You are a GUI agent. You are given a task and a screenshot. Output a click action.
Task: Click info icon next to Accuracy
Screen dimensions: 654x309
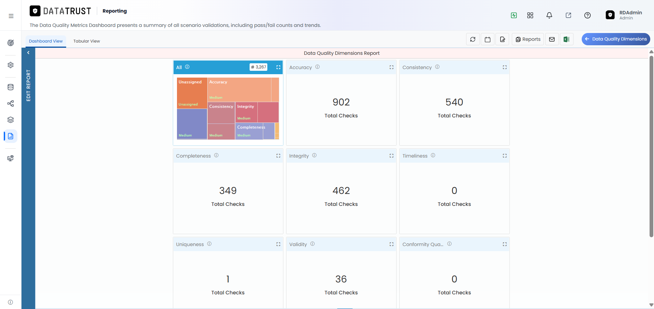(317, 67)
